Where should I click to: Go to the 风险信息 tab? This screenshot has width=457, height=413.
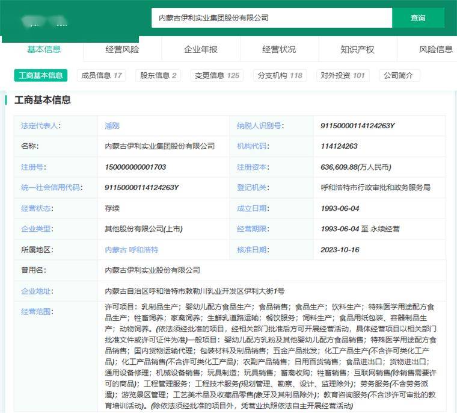[436, 49]
